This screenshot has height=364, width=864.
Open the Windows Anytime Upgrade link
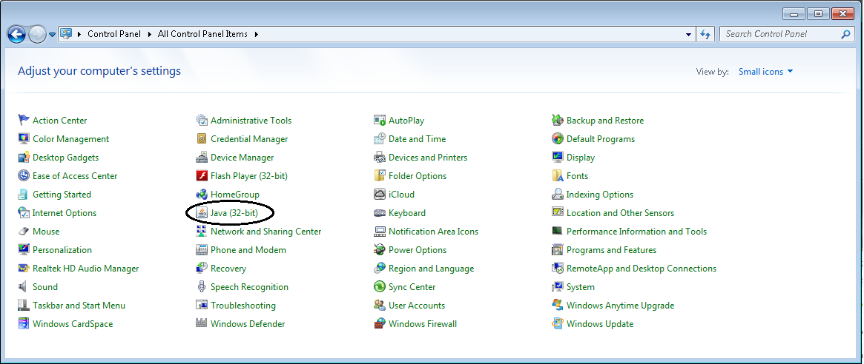[x=620, y=306]
